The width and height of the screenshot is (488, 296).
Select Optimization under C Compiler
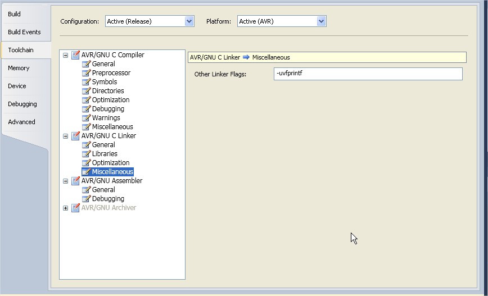click(111, 100)
